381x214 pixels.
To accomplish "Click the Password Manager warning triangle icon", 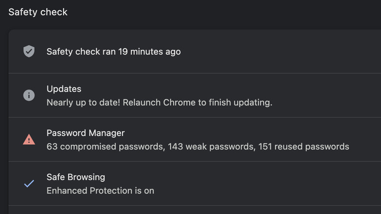I will 29,140.
